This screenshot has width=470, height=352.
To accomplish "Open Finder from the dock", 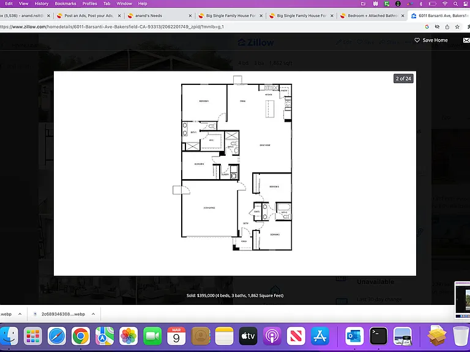I will pyautogui.click(x=9, y=336).
